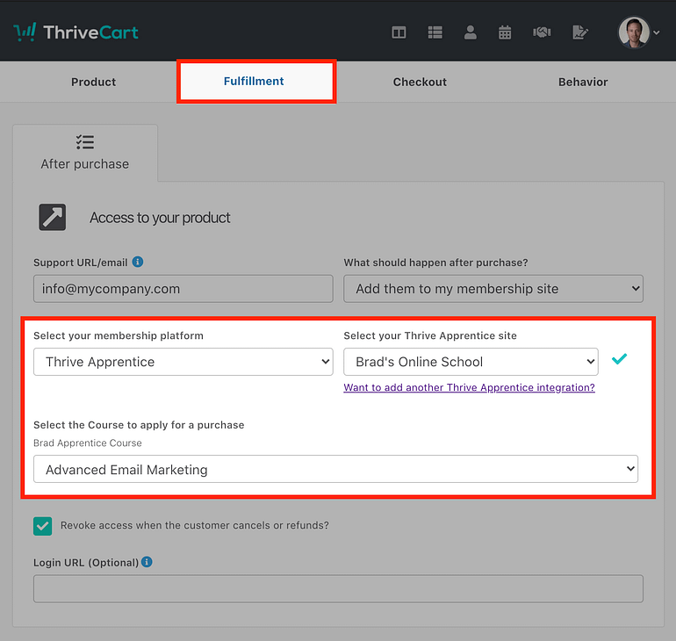Screen dimensions: 676x641
Task: Open the calendar icon in header
Action: (505, 32)
